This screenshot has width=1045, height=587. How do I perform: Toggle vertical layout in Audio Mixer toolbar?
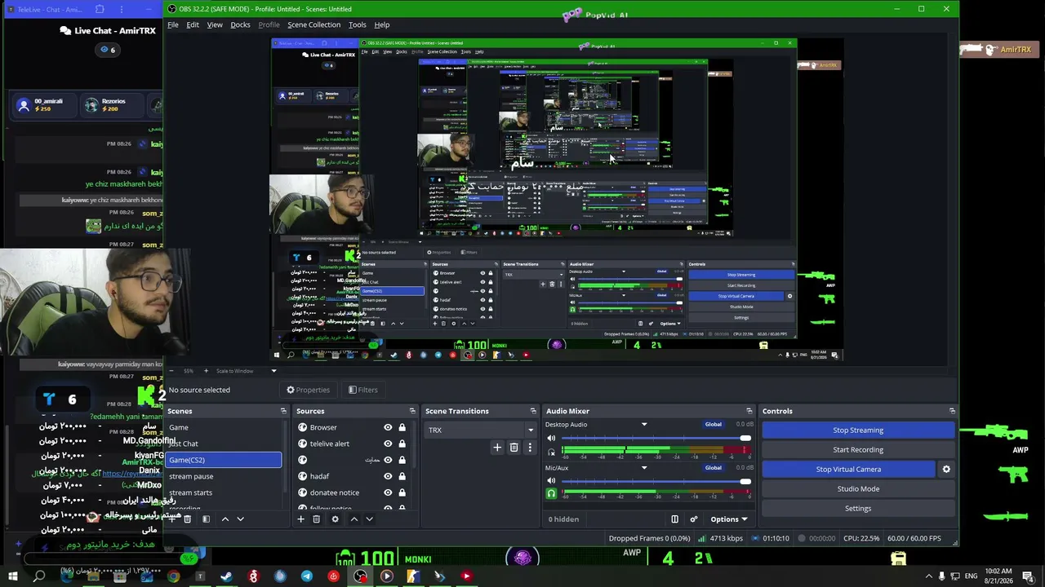click(x=674, y=519)
